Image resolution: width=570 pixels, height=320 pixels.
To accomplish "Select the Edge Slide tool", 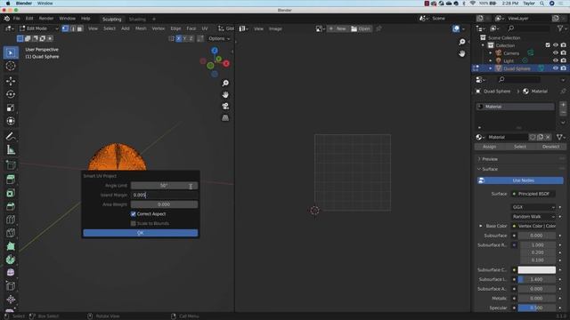I will [x=11, y=286].
